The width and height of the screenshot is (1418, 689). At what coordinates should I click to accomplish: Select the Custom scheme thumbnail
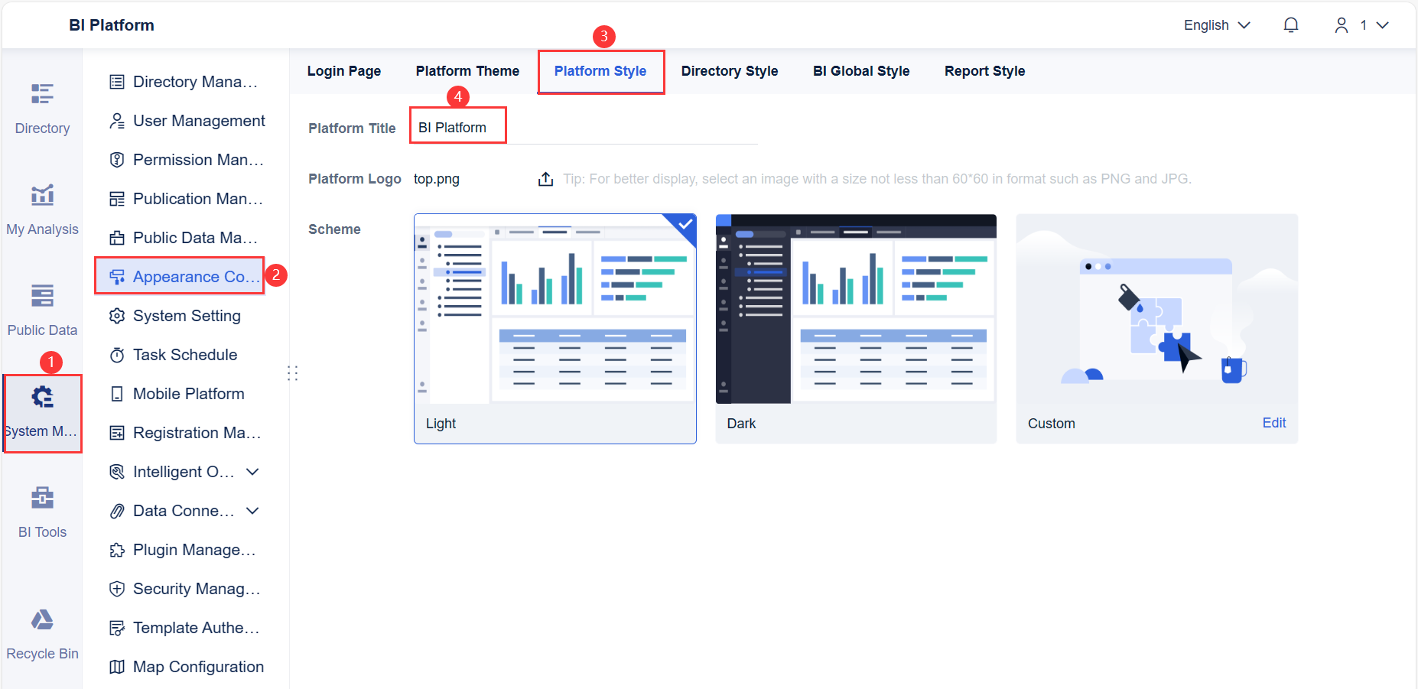[1156, 309]
